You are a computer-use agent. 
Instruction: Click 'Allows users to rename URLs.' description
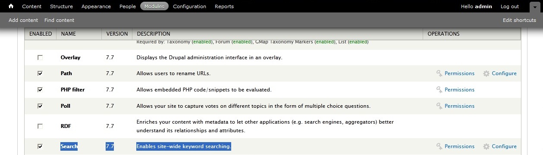point(174,73)
